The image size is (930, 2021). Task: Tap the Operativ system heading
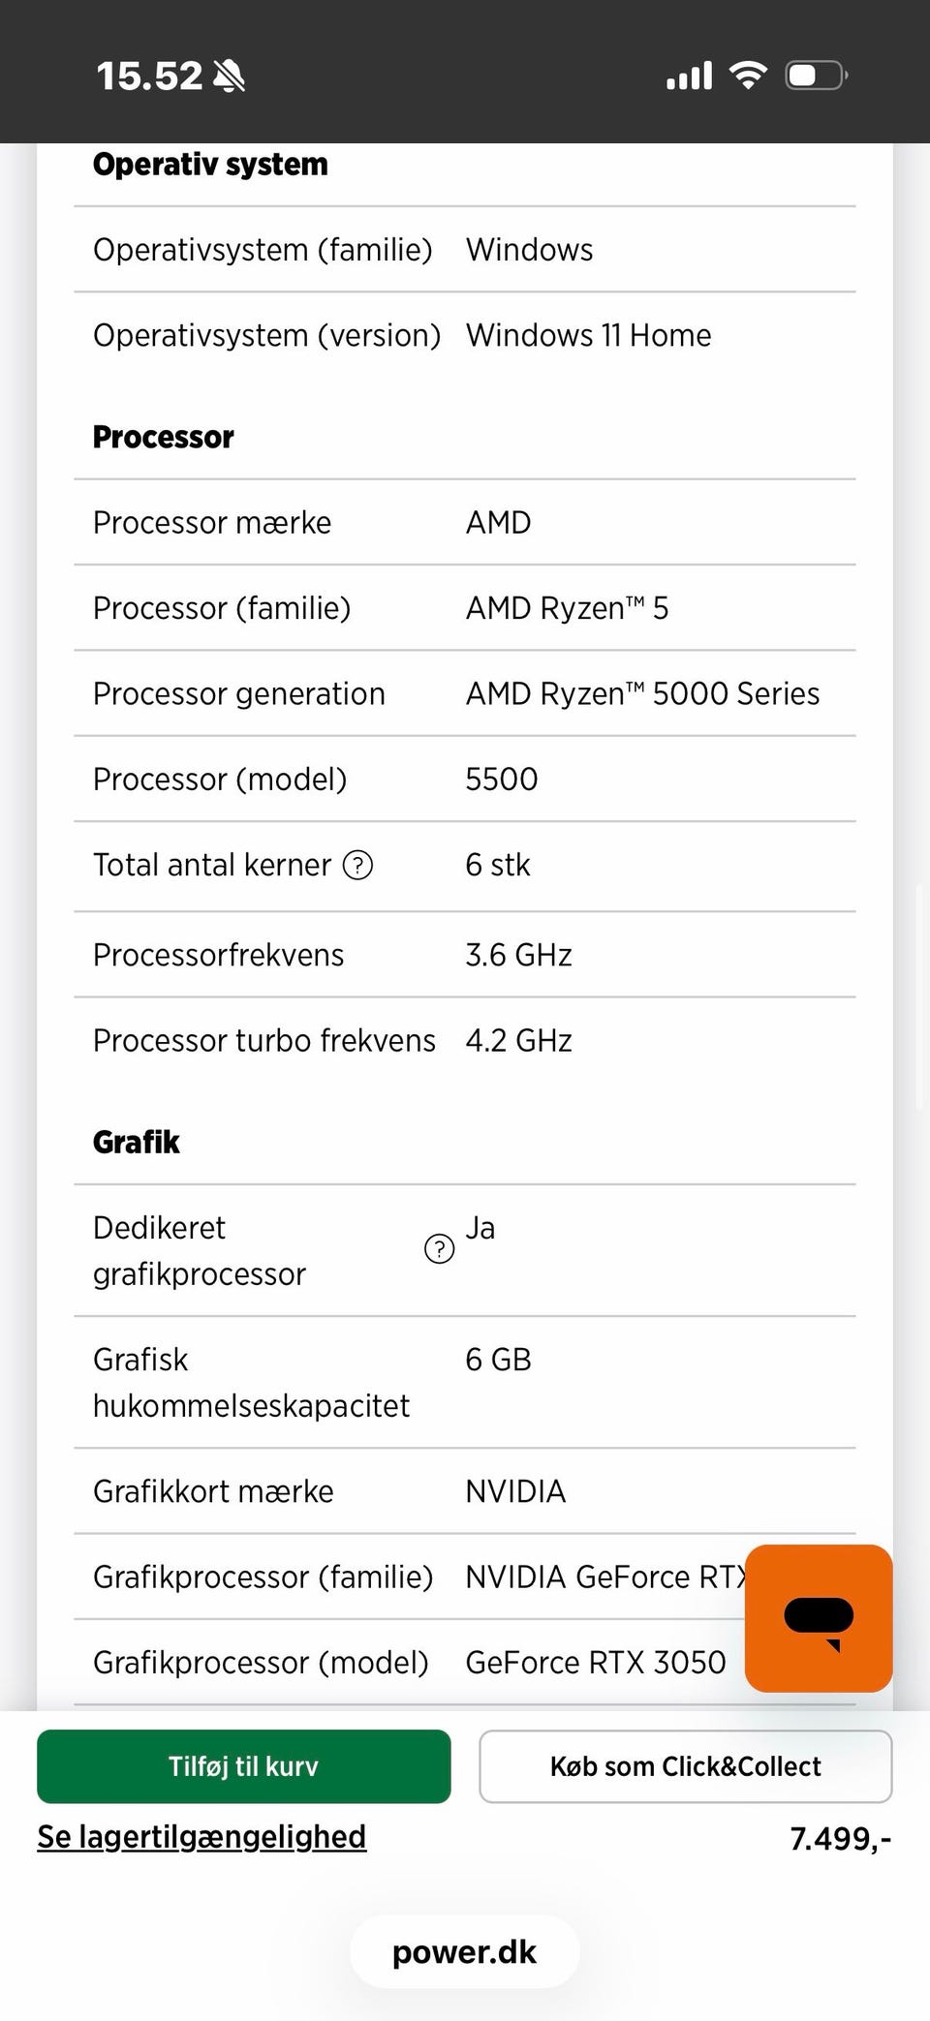(x=210, y=165)
